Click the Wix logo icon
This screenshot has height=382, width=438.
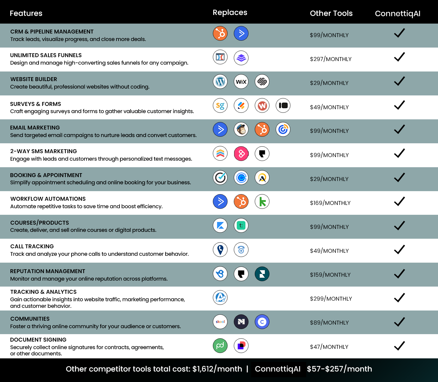coord(241,82)
